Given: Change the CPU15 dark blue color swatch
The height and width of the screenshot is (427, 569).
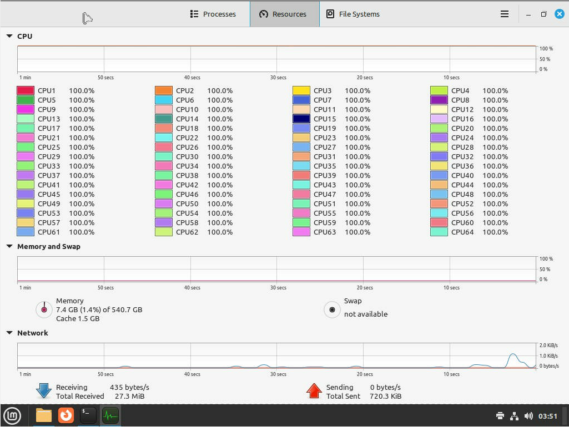Looking at the screenshot, I should click(301, 119).
